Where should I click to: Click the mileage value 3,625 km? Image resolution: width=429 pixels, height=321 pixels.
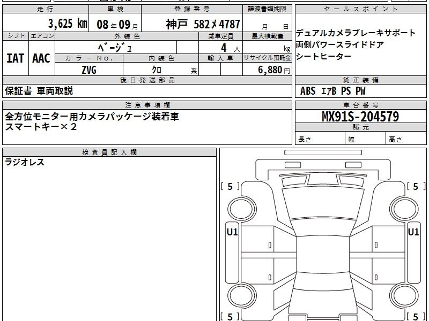click(68, 24)
